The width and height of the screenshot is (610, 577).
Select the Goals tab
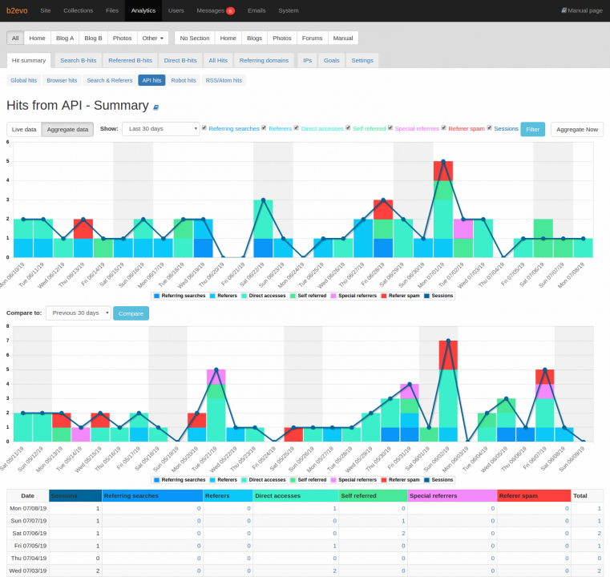tap(332, 60)
